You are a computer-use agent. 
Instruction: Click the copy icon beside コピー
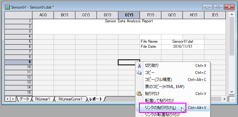(139, 73)
